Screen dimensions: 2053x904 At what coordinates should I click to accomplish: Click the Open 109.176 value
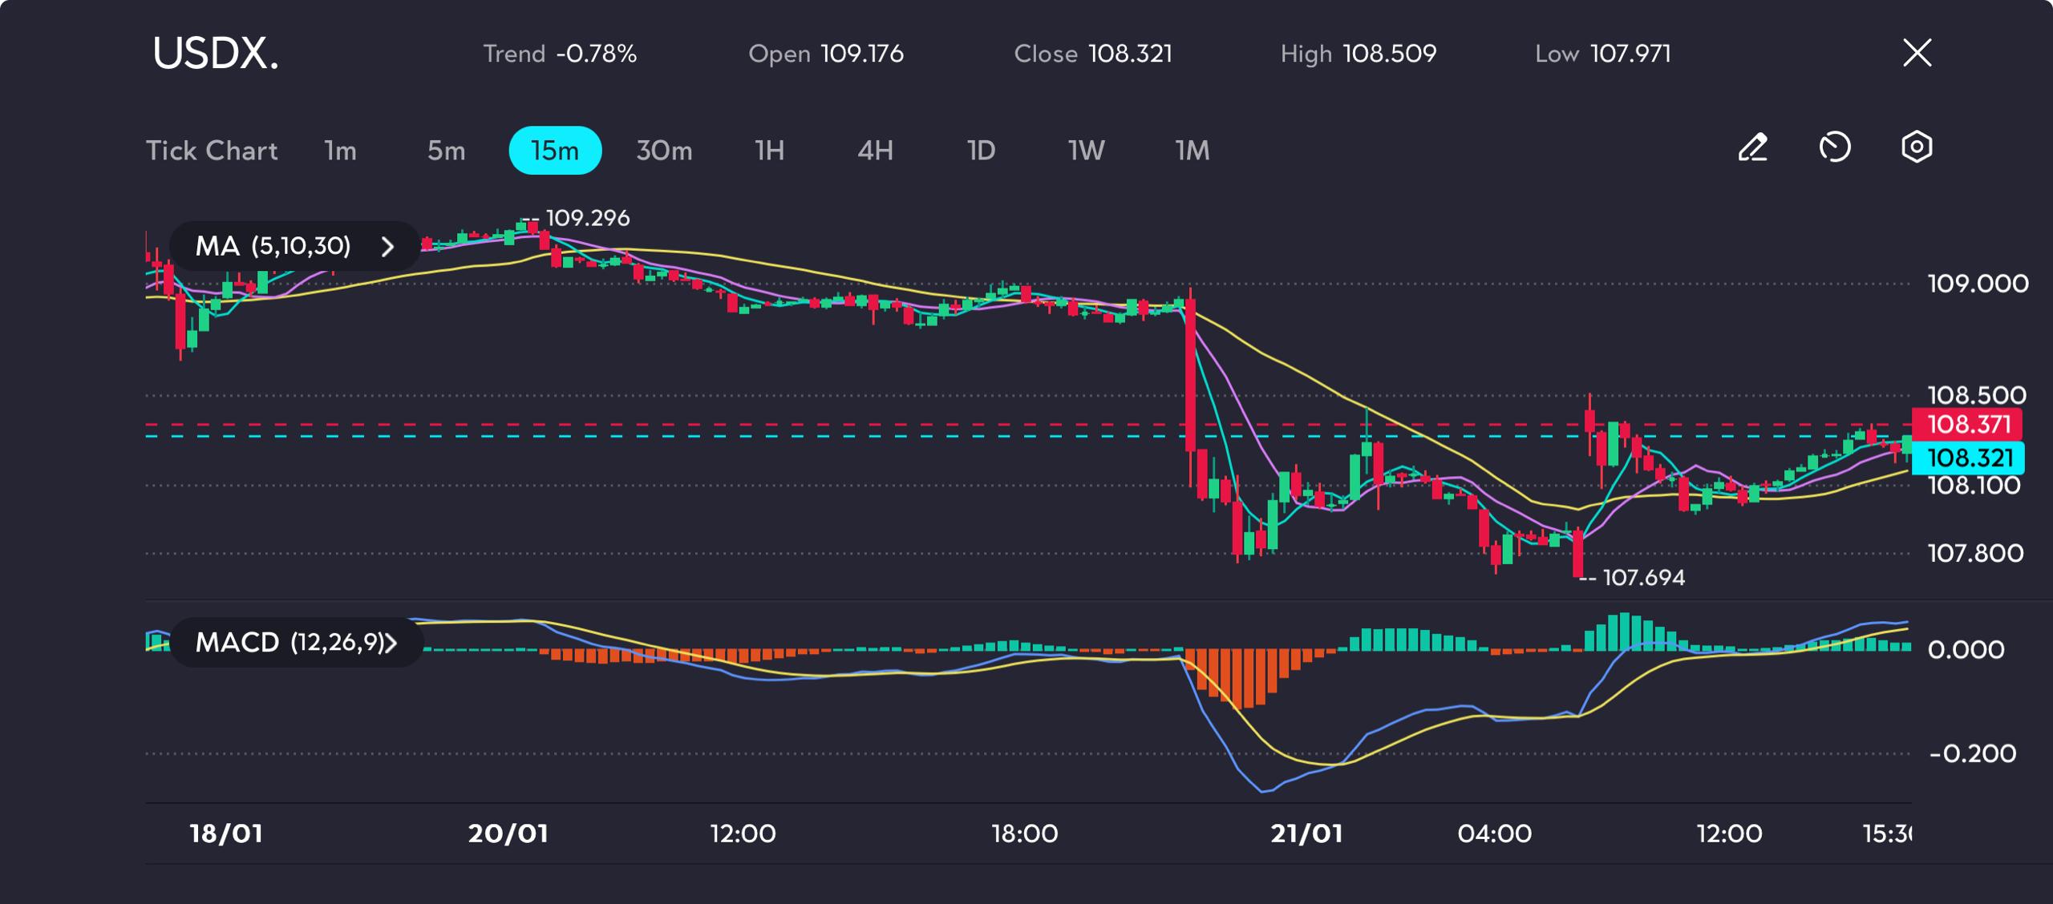click(826, 54)
